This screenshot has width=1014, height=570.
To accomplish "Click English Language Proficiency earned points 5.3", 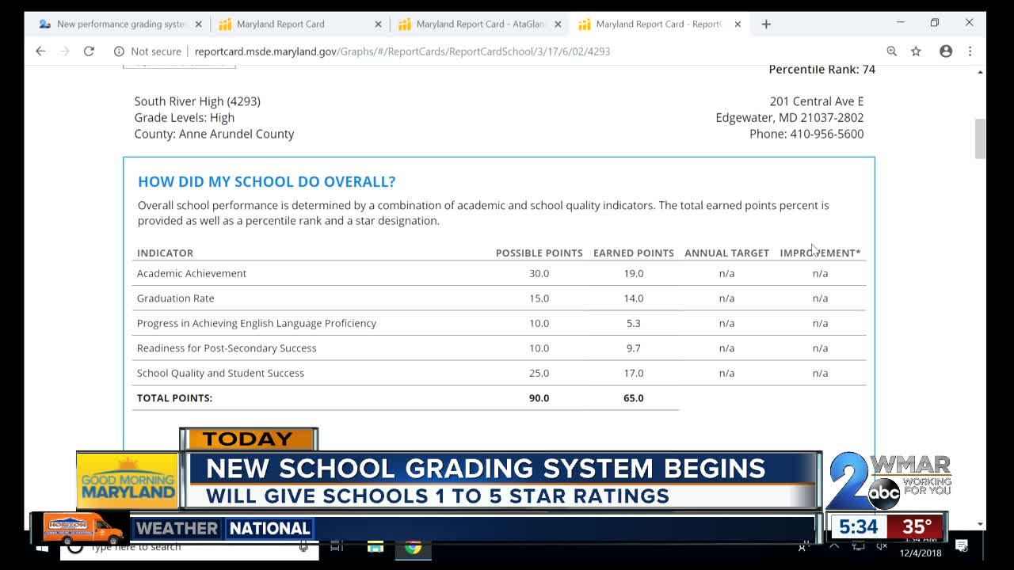I will [634, 323].
